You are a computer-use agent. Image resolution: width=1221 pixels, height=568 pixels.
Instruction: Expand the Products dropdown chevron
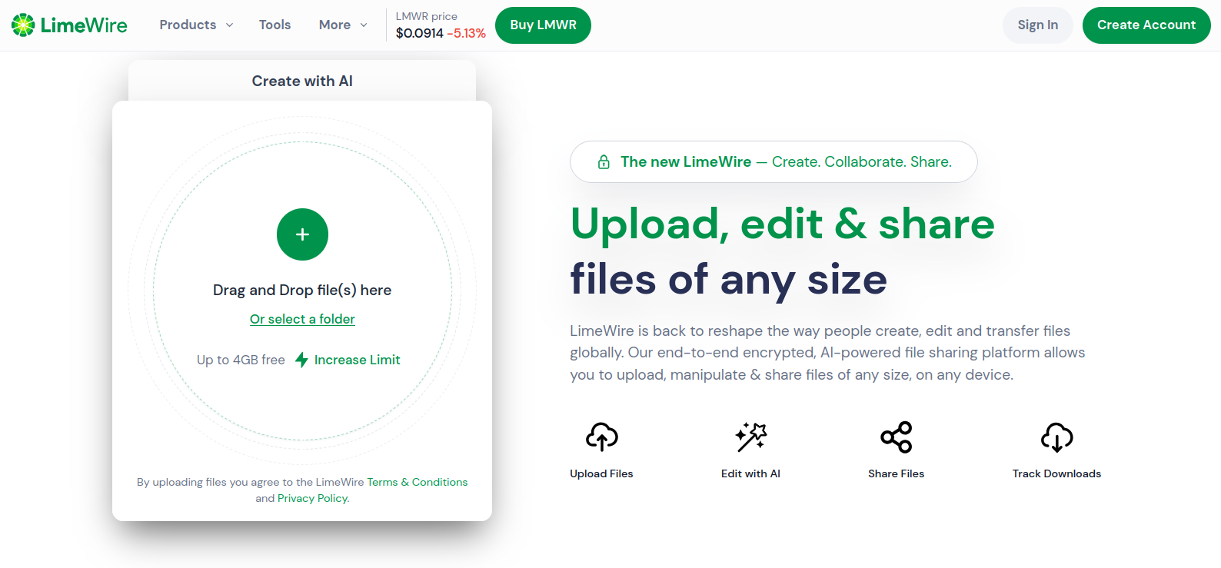point(229,25)
